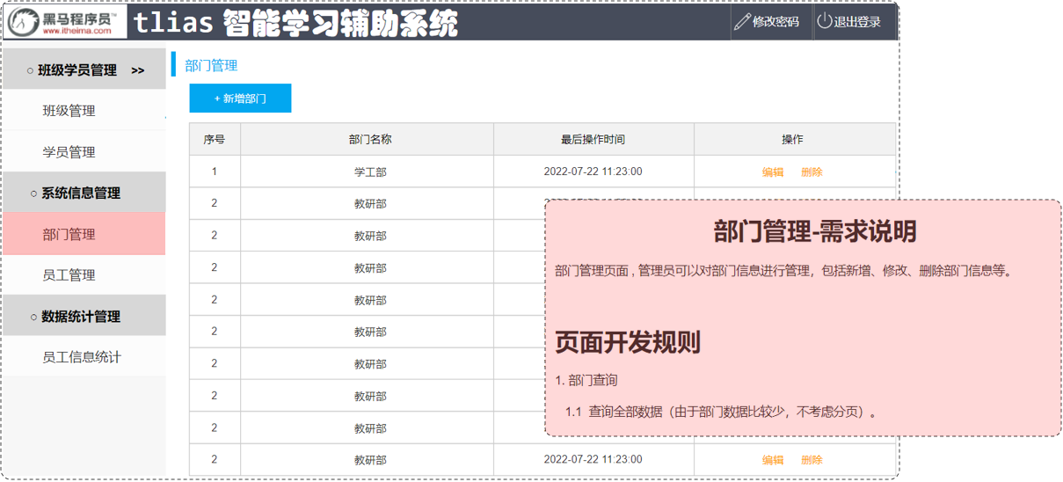The height and width of the screenshot is (482, 1063).
Task: Click 删除 in the last table row
Action: 812,460
